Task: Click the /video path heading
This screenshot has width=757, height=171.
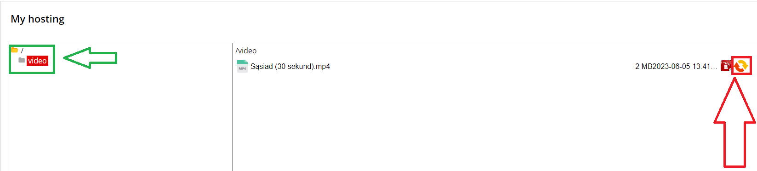Action: [x=246, y=51]
